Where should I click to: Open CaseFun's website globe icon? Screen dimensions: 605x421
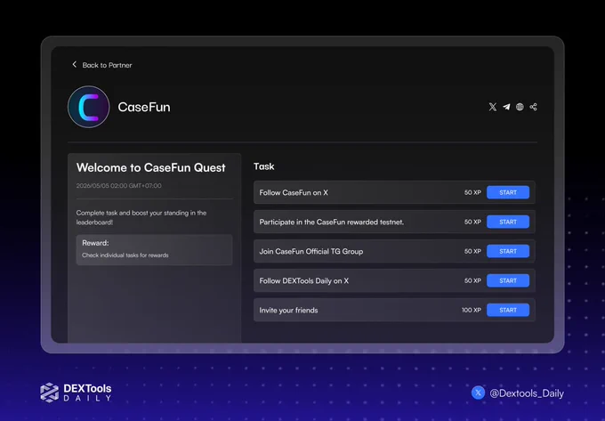coord(520,107)
